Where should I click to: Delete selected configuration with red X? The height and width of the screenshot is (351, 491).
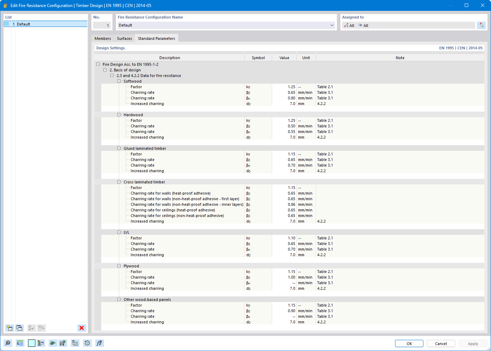tap(82, 328)
